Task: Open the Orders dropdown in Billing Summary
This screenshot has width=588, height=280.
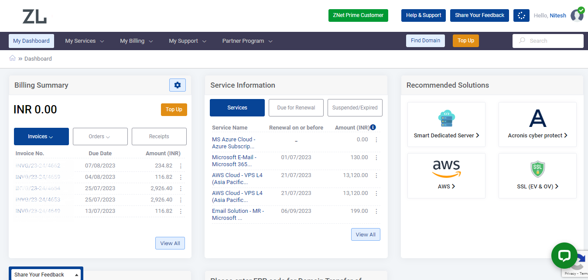Action: [100, 137]
